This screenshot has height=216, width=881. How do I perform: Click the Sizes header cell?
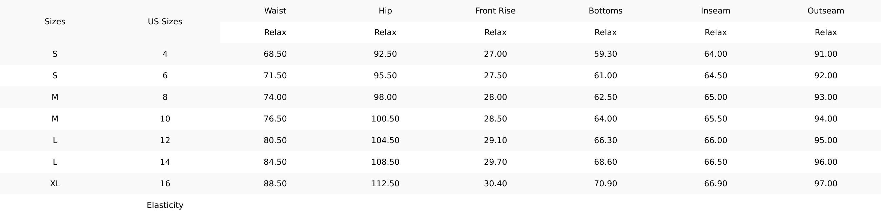click(x=55, y=22)
